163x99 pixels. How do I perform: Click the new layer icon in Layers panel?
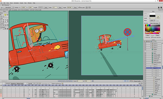(x=145, y=41)
